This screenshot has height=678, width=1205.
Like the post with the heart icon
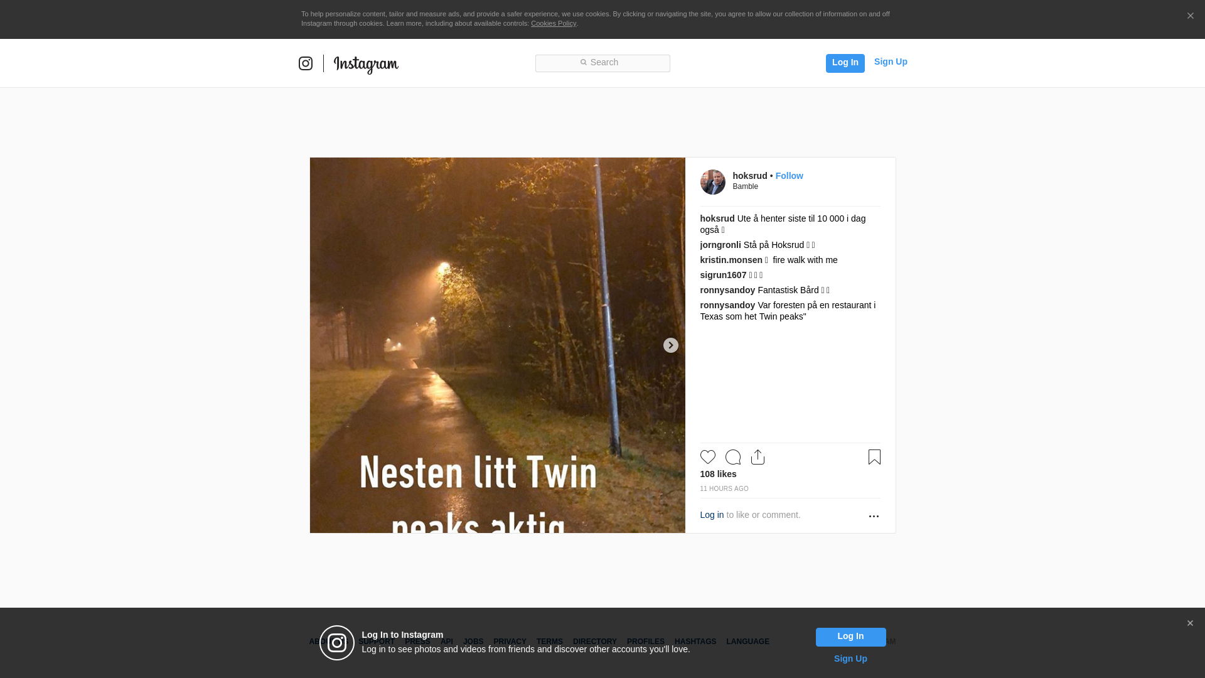(707, 457)
